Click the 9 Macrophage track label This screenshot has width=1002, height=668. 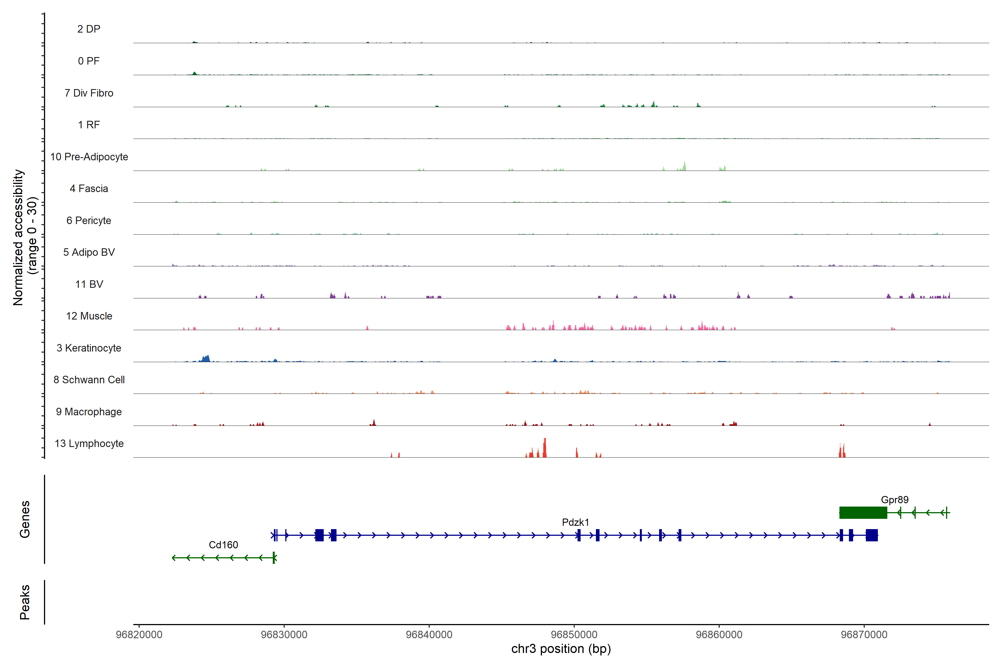click(x=89, y=412)
